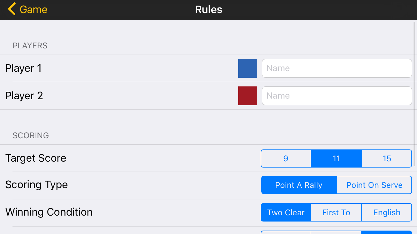Choose Target Score of 15
The width and height of the screenshot is (417, 234).
click(387, 158)
